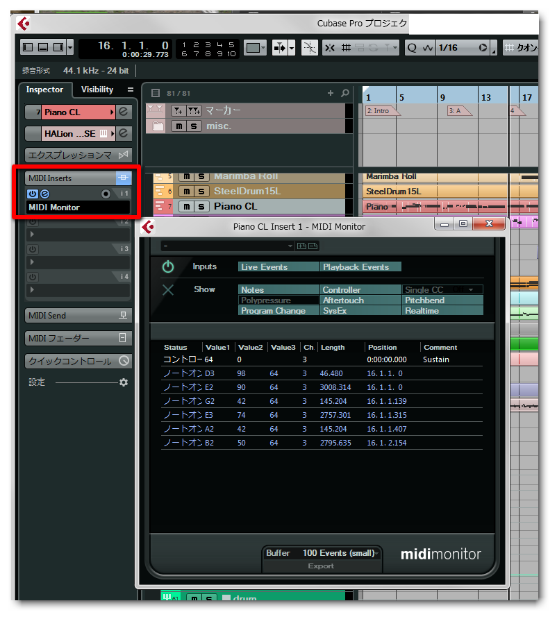The width and height of the screenshot is (557, 619).
Task: Remove MIDI Monitor preset icon
Action: point(313,246)
